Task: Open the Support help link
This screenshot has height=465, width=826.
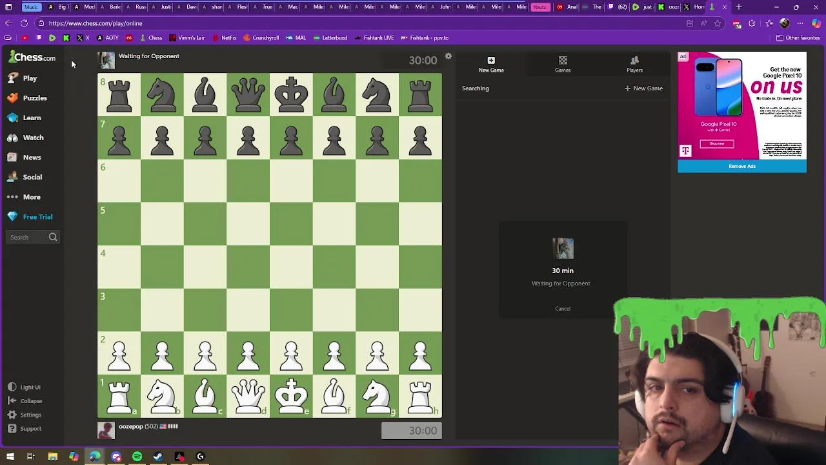Action: point(25,429)
